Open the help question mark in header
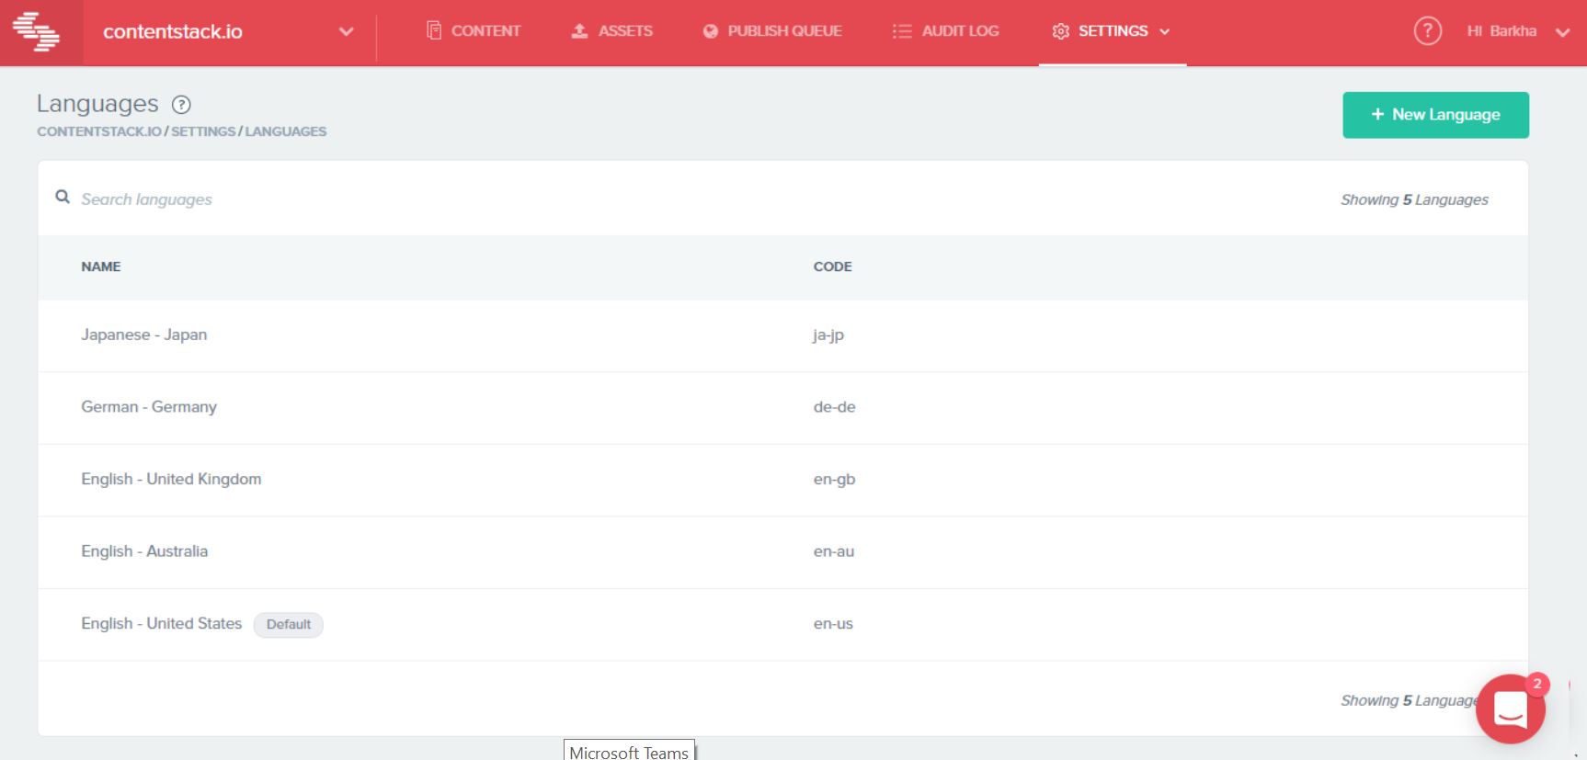This screenshot has width=1587, height=760. (1427, 31)
